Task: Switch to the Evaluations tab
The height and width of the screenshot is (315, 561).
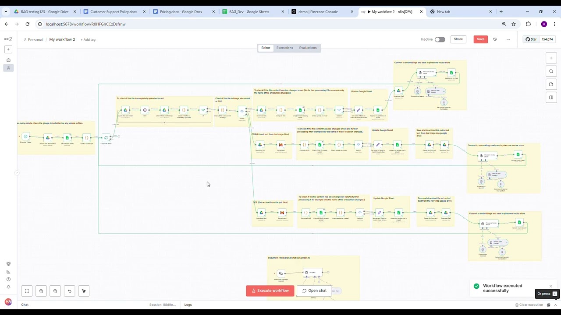Action: 308,48
